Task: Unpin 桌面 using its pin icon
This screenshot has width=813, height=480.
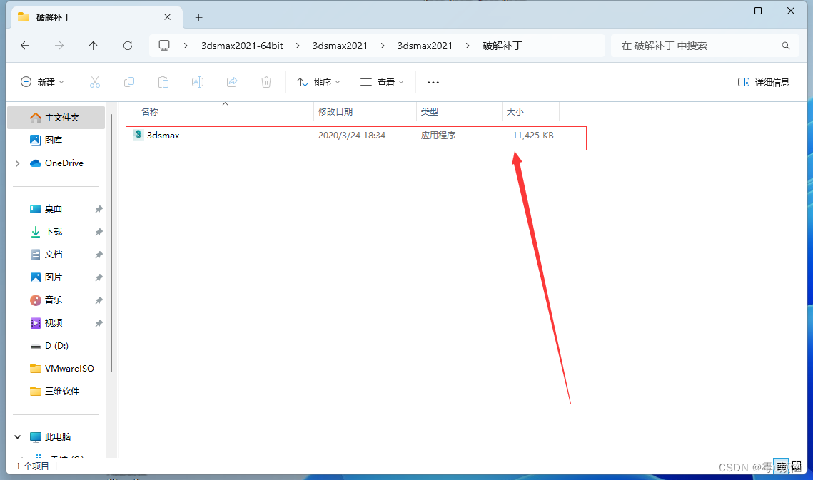Action: point(99,209)
